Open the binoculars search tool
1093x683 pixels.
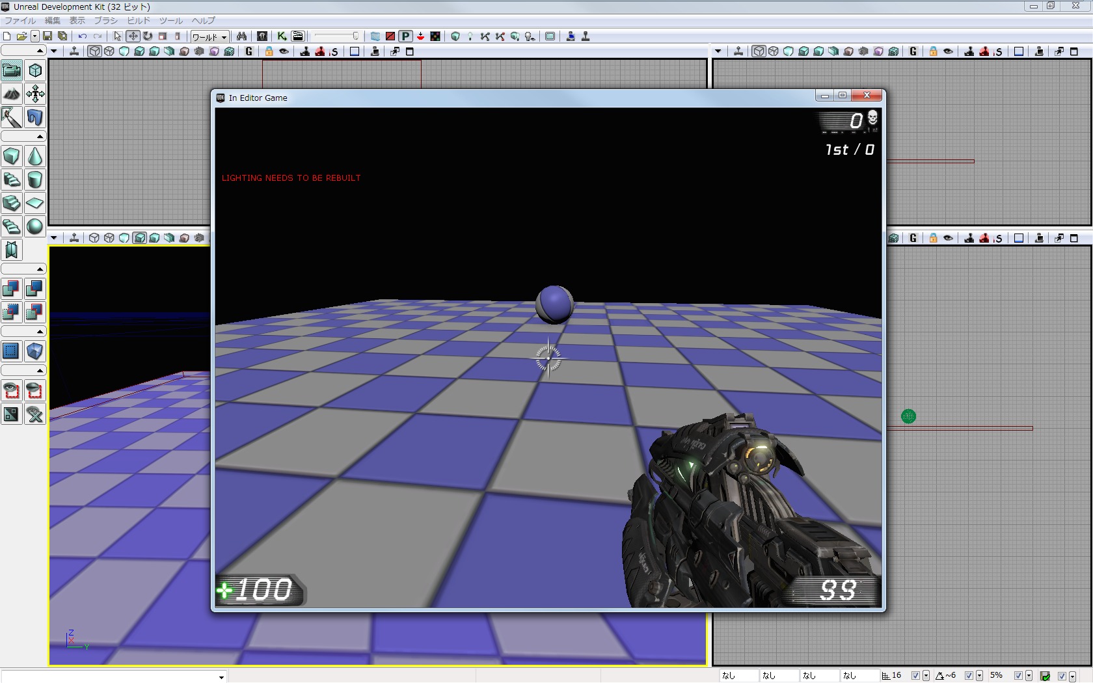click(241, 36)
